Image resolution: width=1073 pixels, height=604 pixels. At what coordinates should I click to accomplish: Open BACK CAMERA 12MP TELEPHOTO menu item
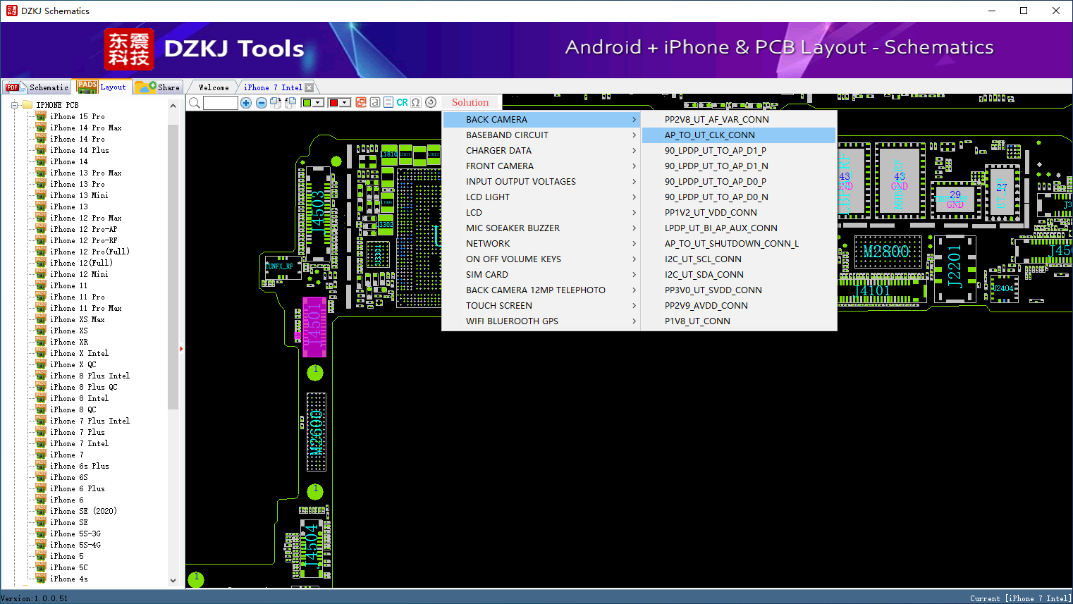[541, 290]
